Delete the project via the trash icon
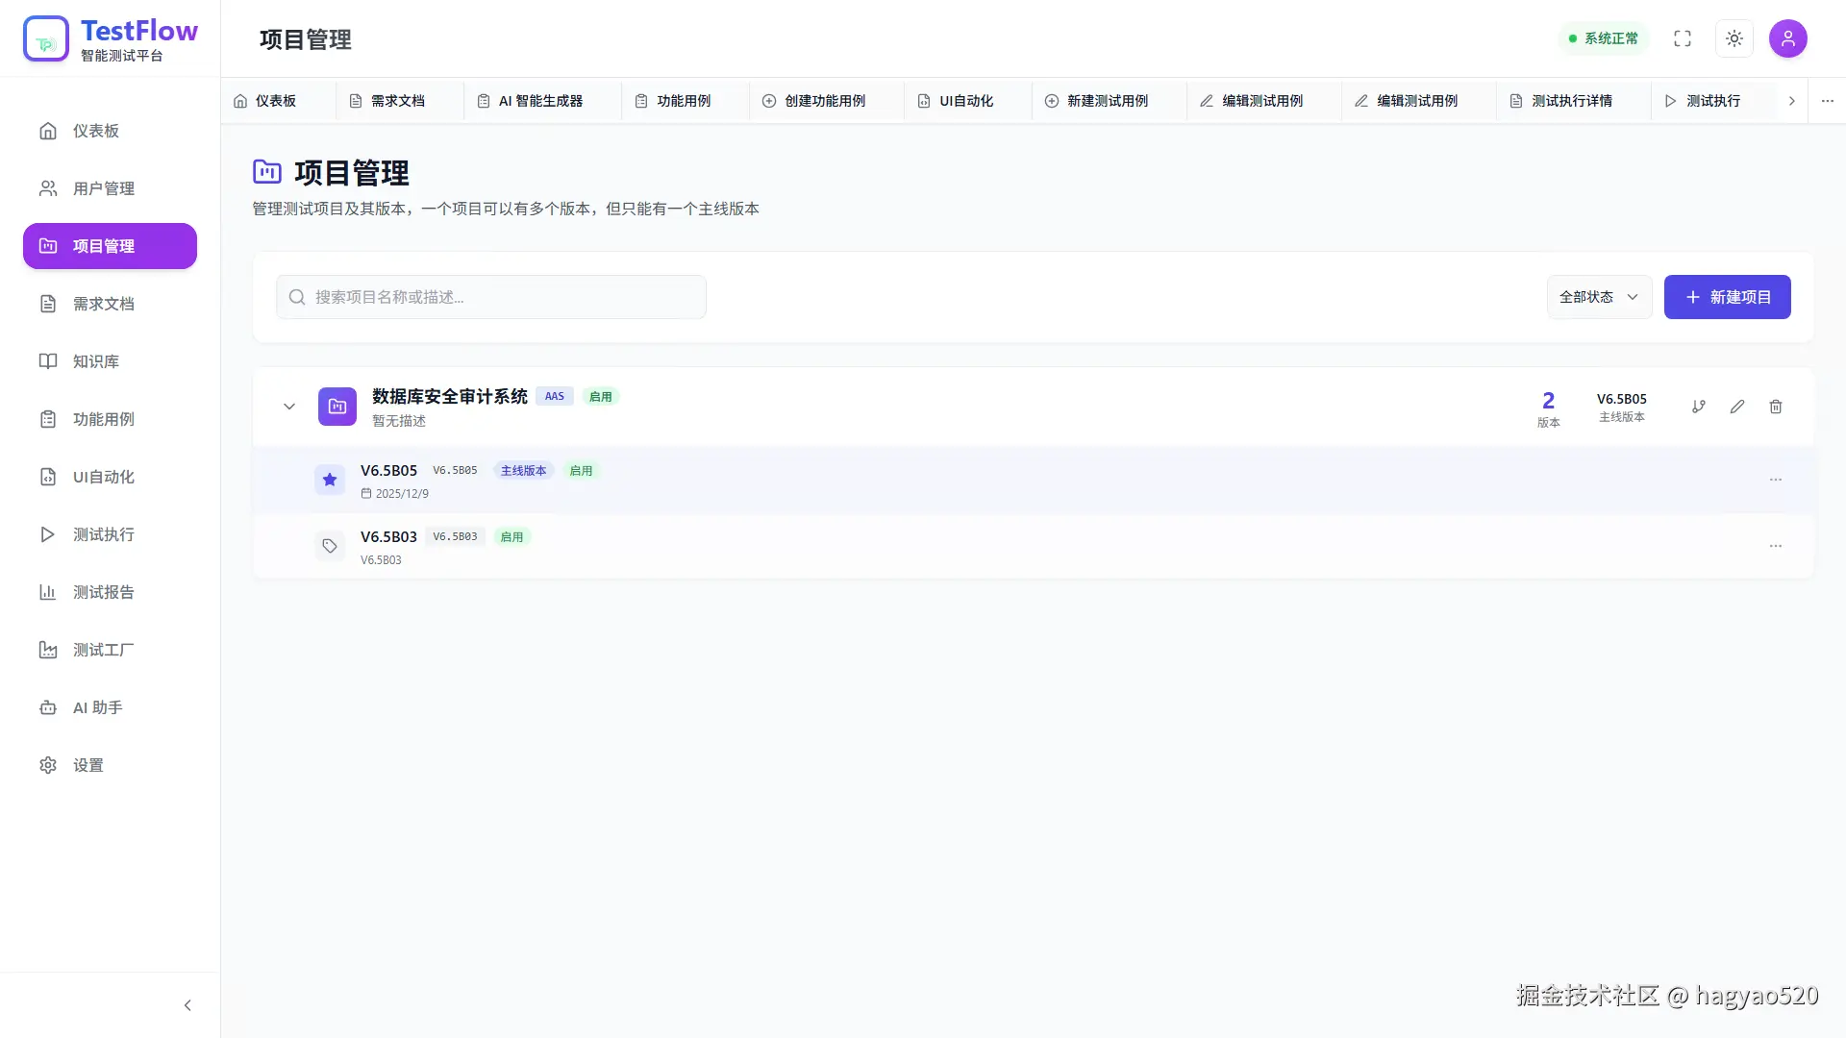The image size is (1846, 1038). (x=1775, y=407)
